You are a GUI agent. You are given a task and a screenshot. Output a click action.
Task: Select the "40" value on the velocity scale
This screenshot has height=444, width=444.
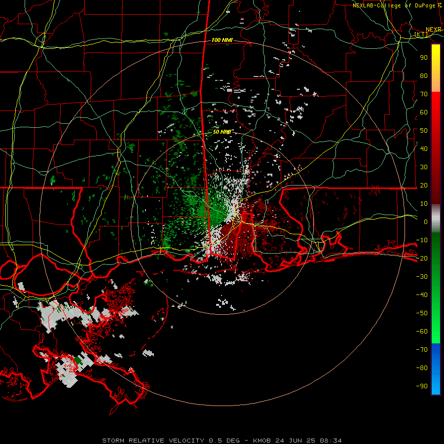click(424, 148)
